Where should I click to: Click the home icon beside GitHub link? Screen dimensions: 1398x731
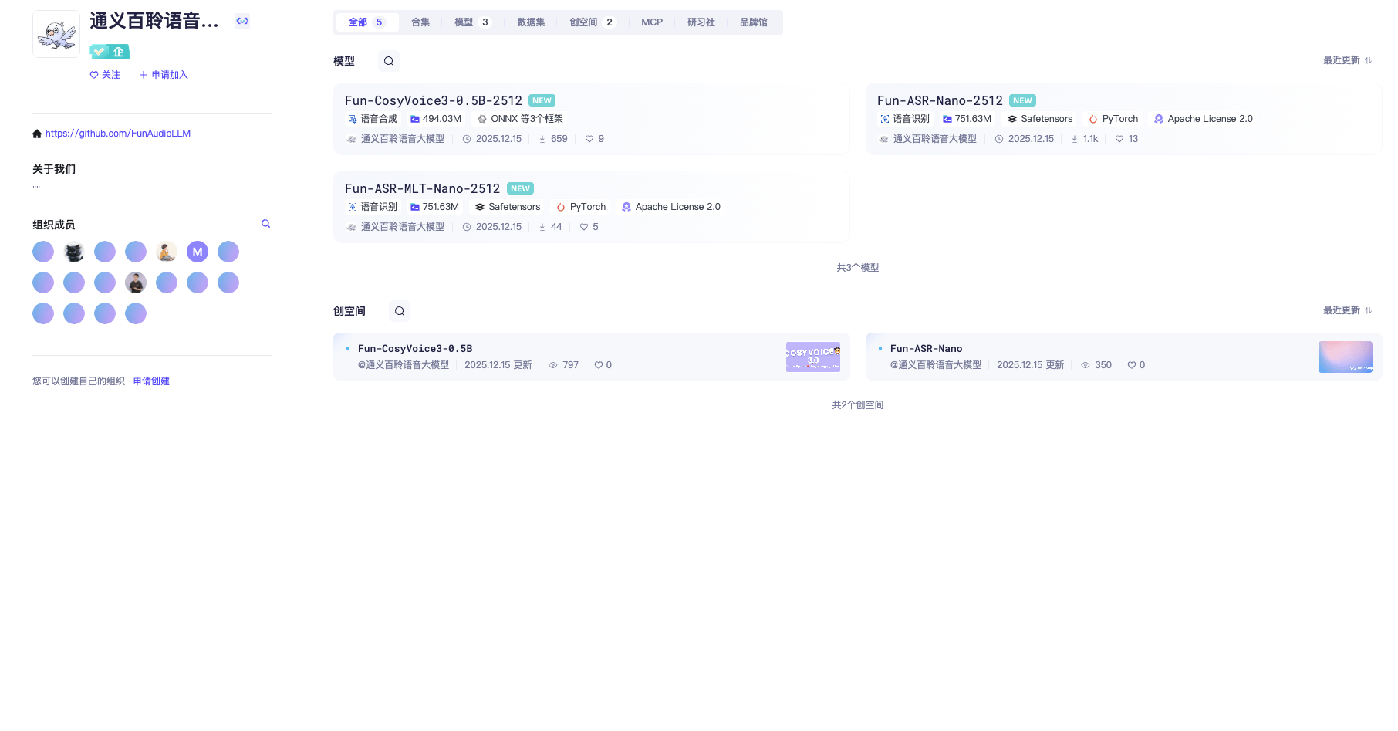(37, 134)
